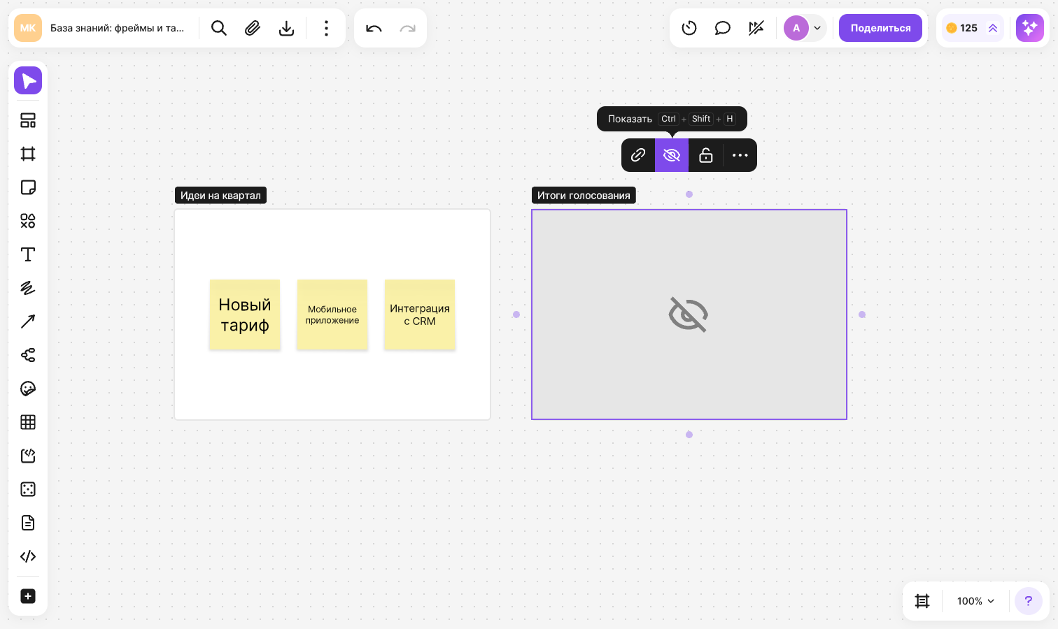Redo the last action
This screenshot has width=1058, height=629.
pyautogui.click(x=407, y=28)
